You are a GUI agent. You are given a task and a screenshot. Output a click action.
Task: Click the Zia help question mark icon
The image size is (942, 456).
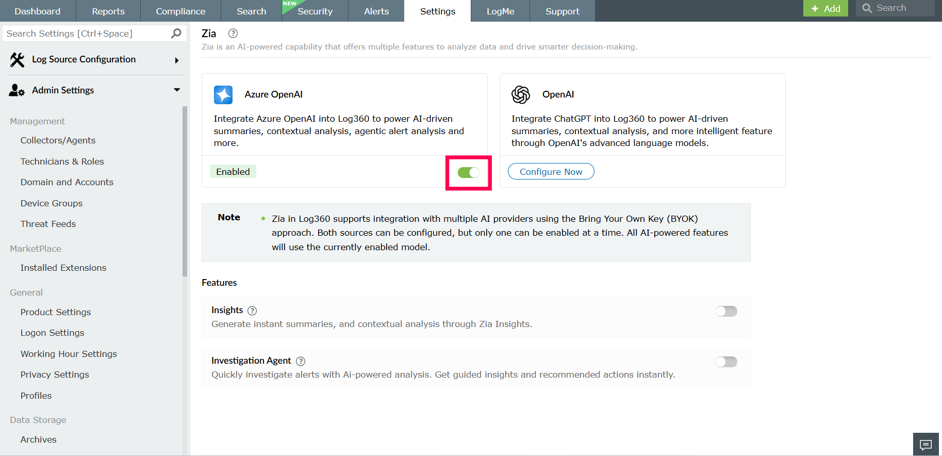233,34
